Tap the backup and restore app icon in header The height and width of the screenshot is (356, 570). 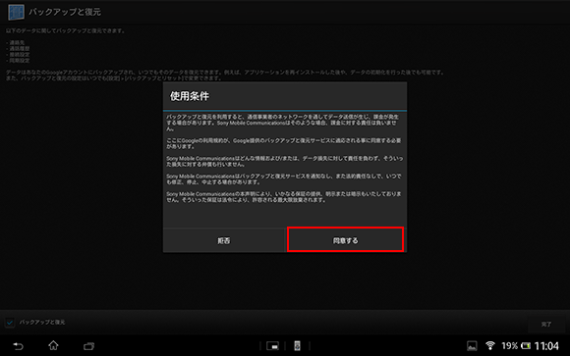(16, 12)
